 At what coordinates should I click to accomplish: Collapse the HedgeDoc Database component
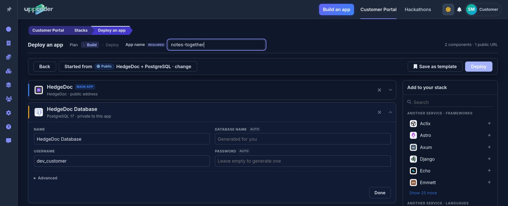coord(390,112)
